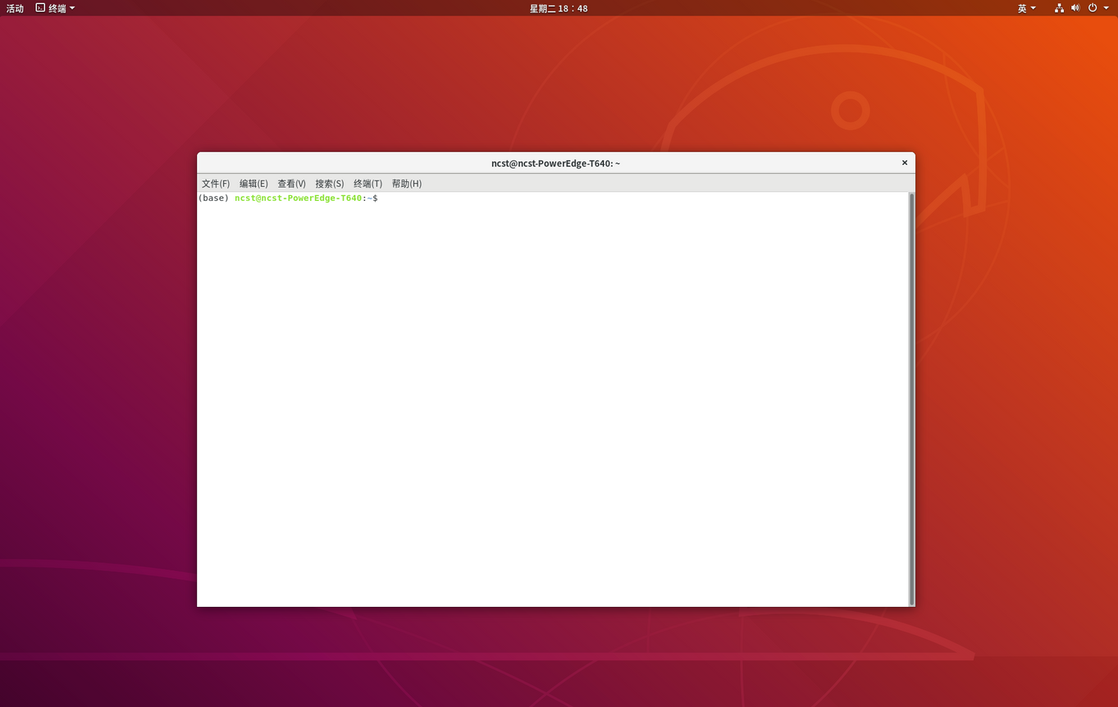Open the 查看(V) menu

coord(291,184)
